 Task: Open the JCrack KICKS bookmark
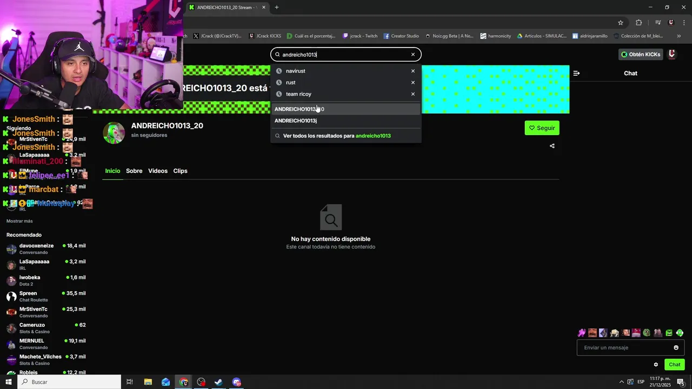pyautogui.click(x=265, y=36)
